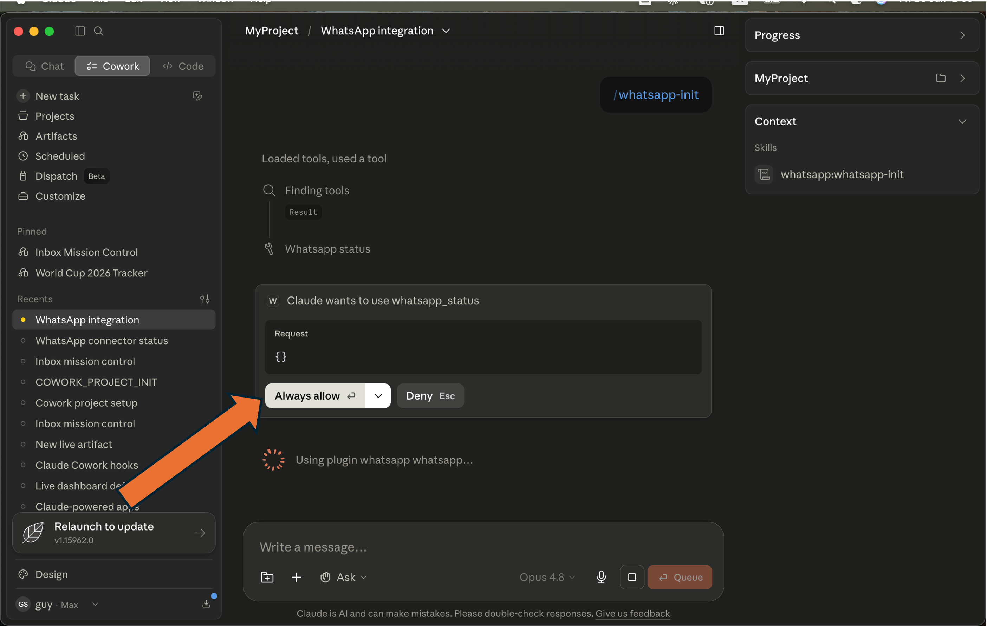Open the guy account menu
987x627 pixels.
[57, 605]
